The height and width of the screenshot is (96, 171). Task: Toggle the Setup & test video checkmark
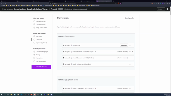pos(34,27)
